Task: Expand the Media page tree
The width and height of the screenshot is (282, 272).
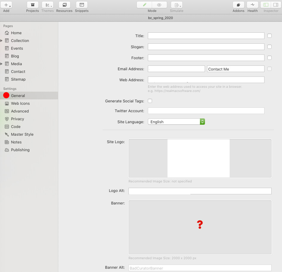Action: point(1,64)
